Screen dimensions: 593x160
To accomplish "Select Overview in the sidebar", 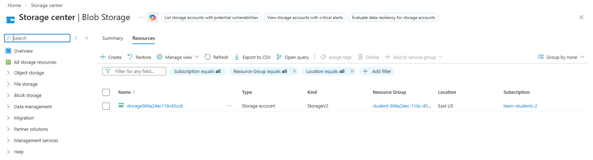I will tap(23, 51).
